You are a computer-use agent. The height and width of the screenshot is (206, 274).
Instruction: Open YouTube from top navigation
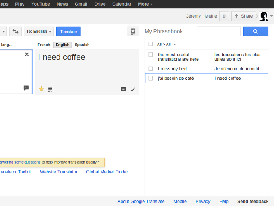pyautogui.click(x=41, y=4)
